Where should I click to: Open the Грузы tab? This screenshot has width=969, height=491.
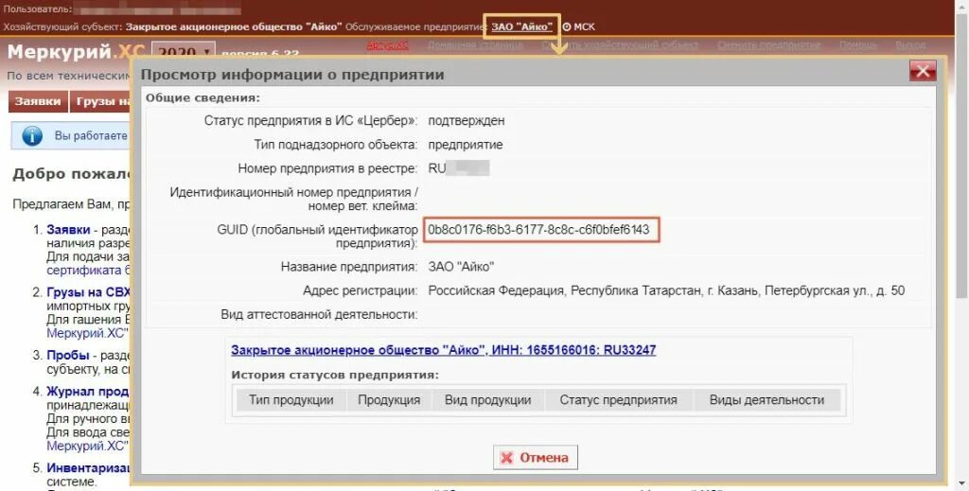coord(100,102)
